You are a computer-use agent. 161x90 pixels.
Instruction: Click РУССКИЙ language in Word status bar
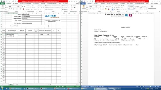tap(101, 86)
